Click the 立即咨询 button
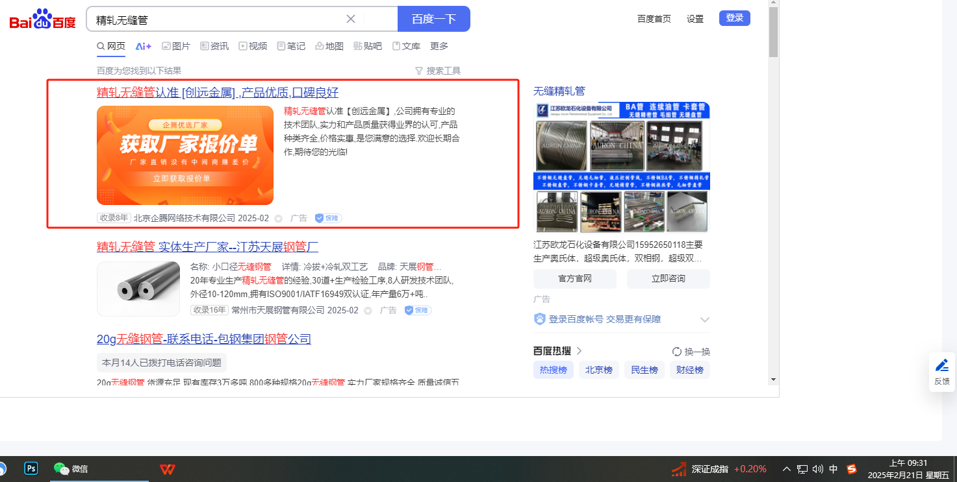957x482 pixels. pyautogui.click(x=668, y=278)
